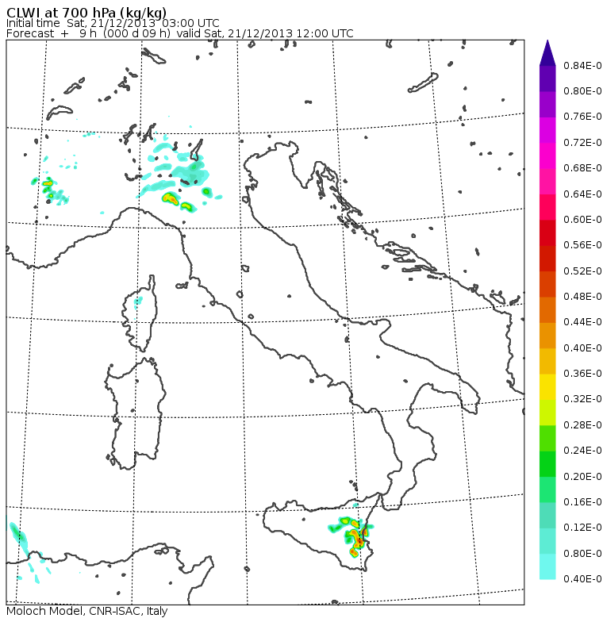Click the 0.72E-0 legend label
The image size is (603, 622).
click(582, 143)
